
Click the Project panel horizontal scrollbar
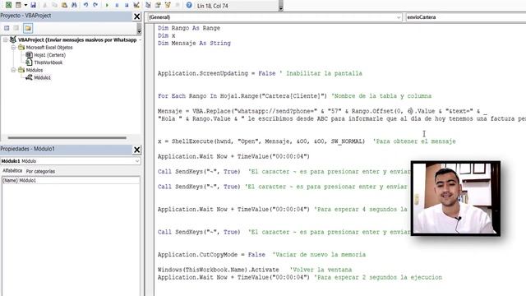pos(67,137)
